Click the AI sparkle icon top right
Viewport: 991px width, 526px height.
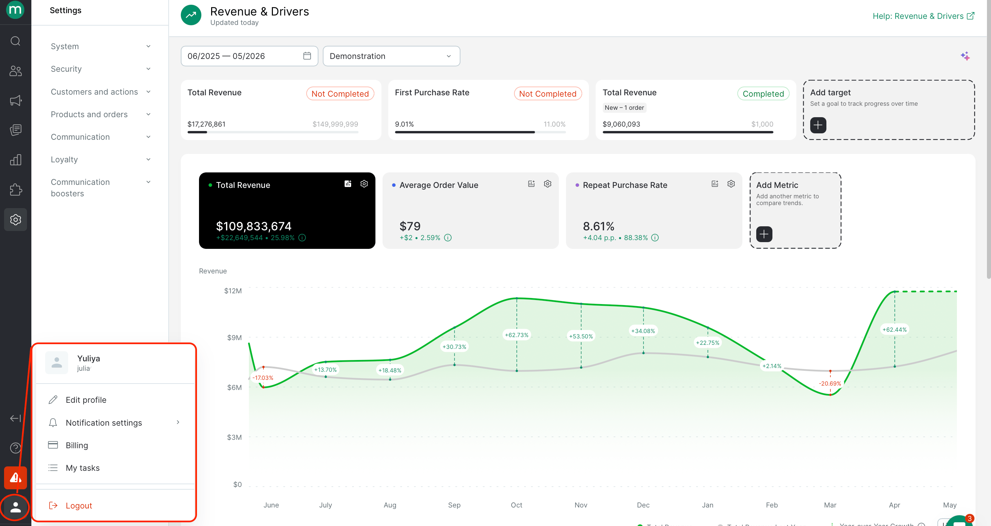coord(965,56)
